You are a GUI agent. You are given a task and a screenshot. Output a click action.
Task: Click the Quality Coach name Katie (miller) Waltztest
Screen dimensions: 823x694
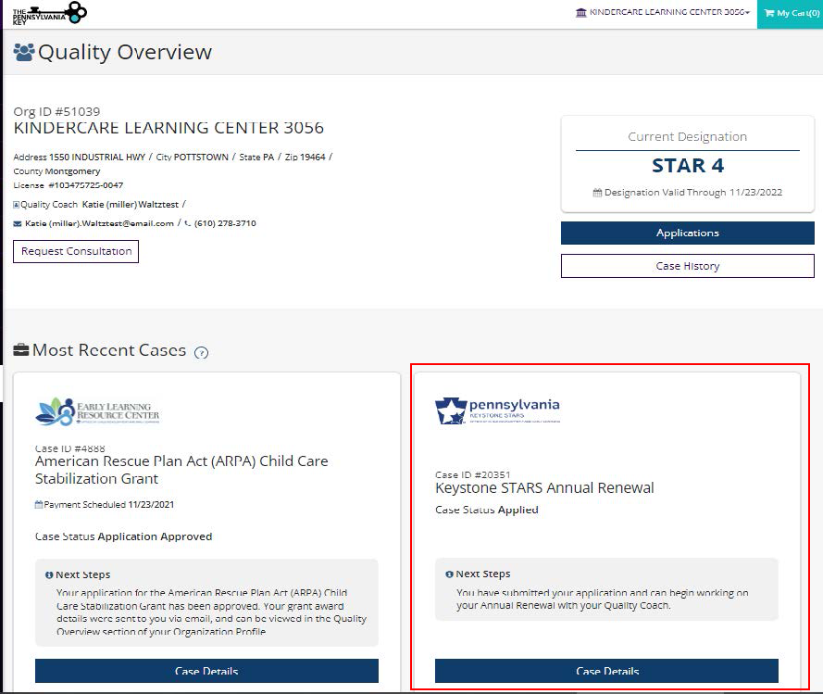point(131,205)
